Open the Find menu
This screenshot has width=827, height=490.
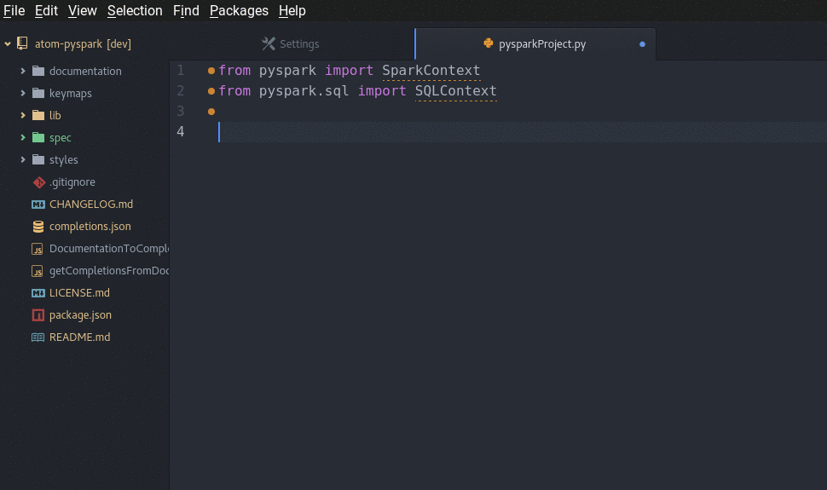click(186, 10)
